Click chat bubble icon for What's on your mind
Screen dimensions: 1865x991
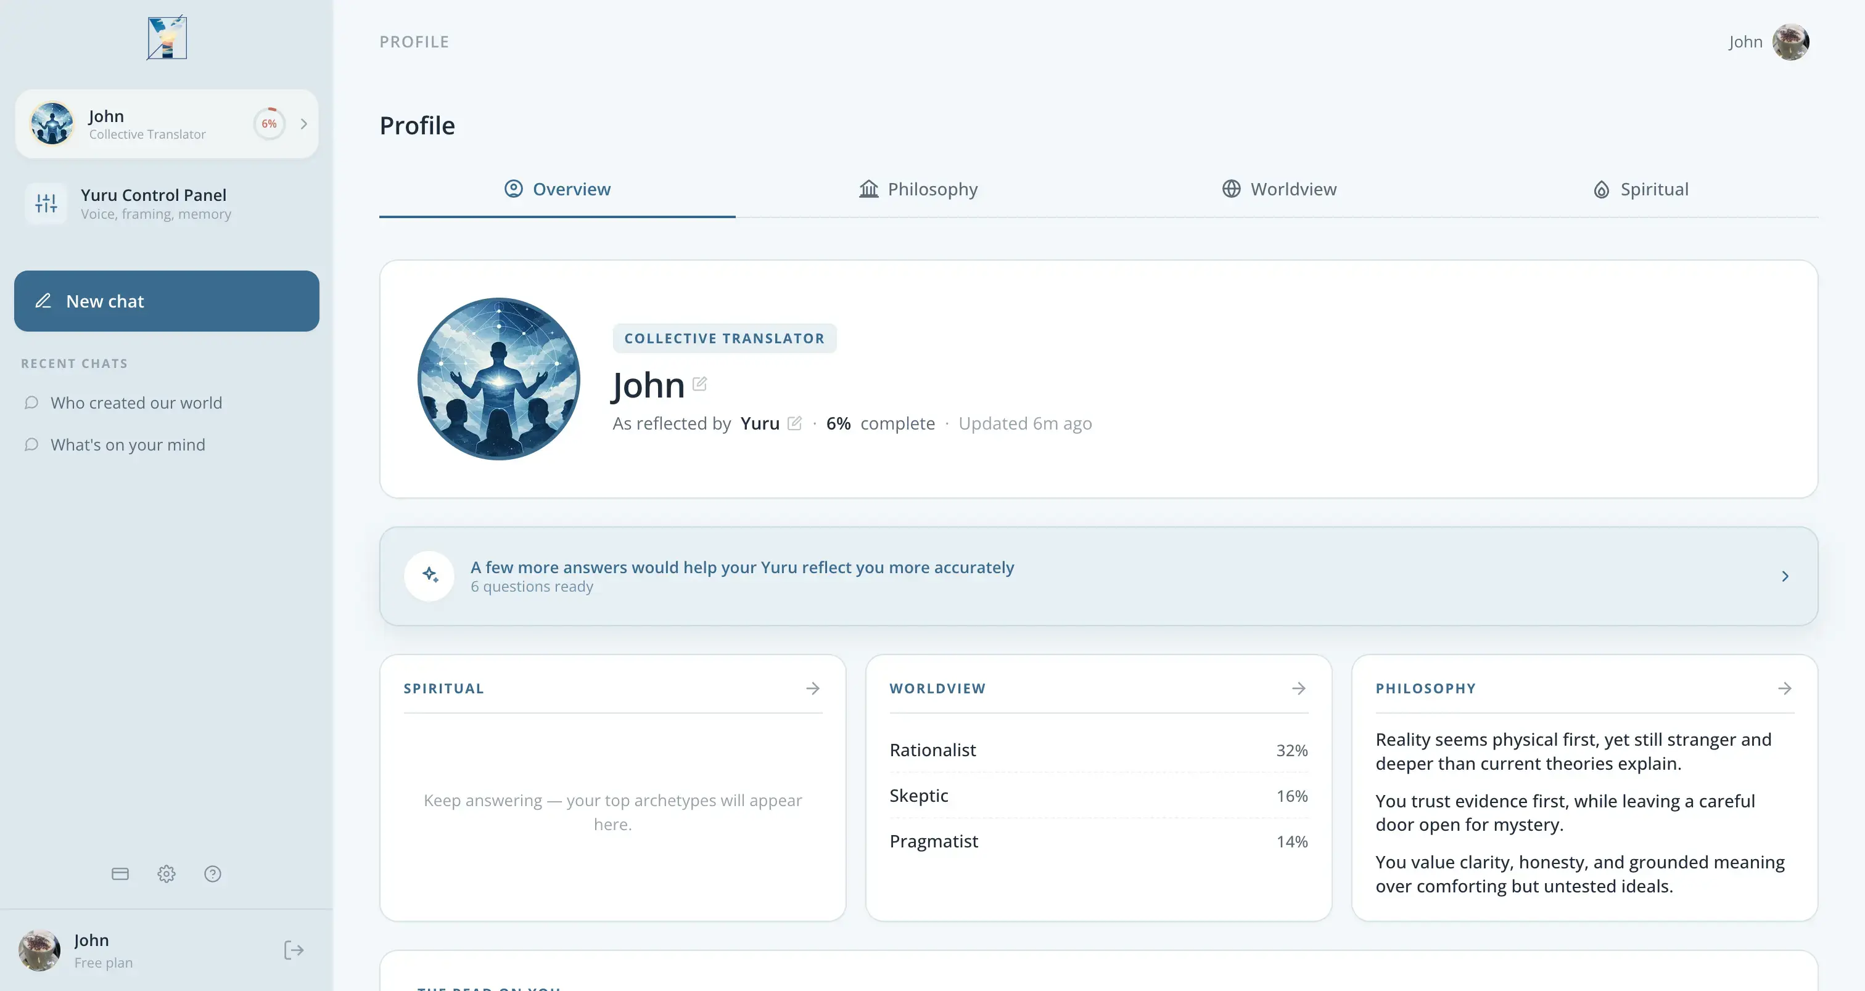[31, 445]
